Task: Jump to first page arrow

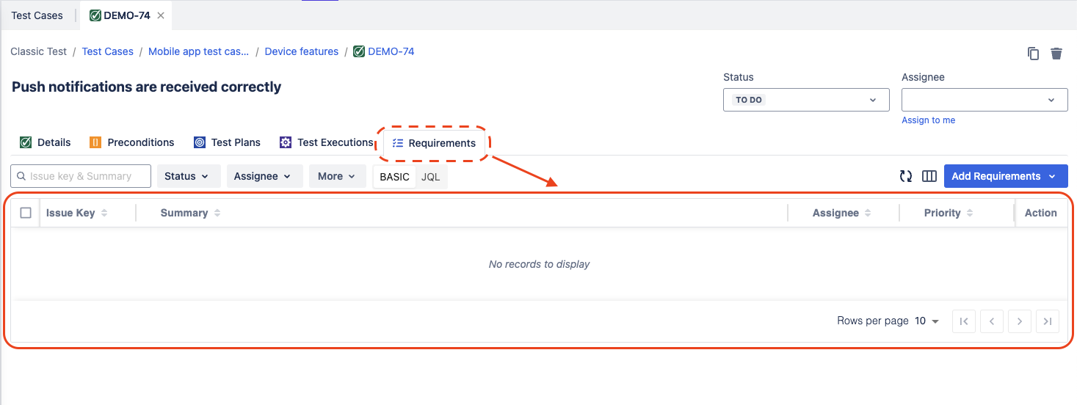Action: click(964, 321)
